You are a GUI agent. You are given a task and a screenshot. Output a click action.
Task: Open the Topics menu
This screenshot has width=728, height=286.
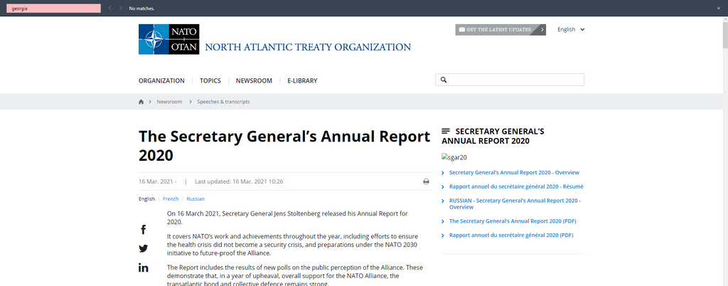click(x=210, y=81)
